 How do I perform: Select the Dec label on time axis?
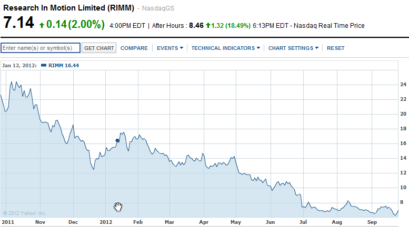coord(73,222)
